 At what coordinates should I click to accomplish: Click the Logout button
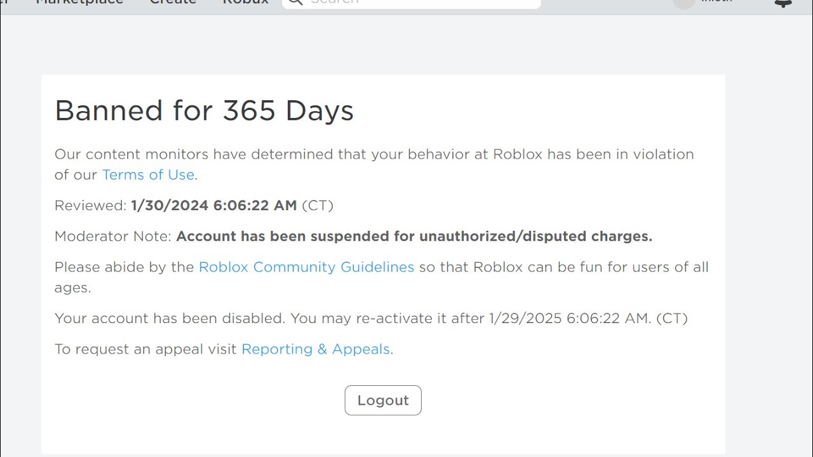[x=383, y=401]
